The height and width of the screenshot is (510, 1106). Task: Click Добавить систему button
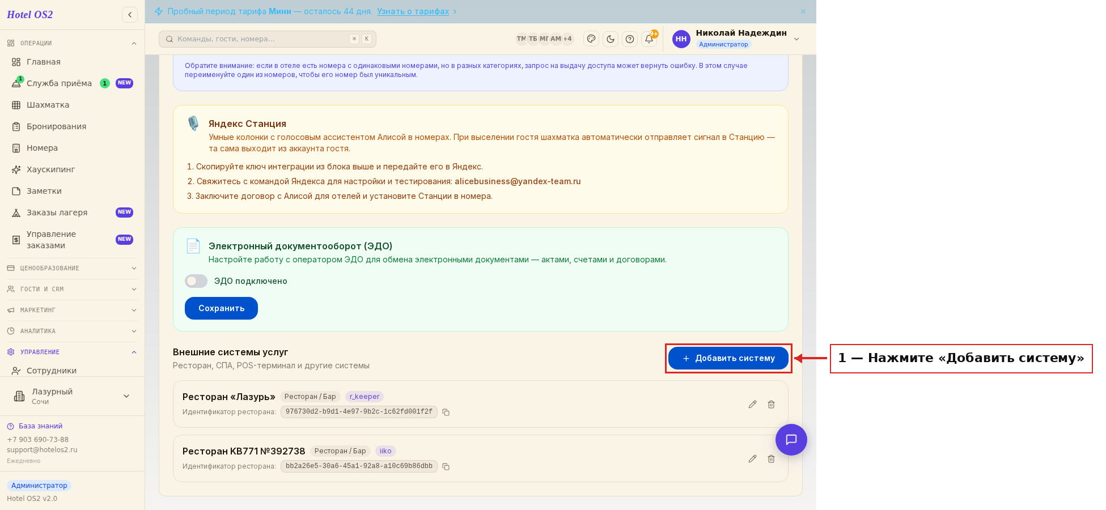tap(728, 358)
